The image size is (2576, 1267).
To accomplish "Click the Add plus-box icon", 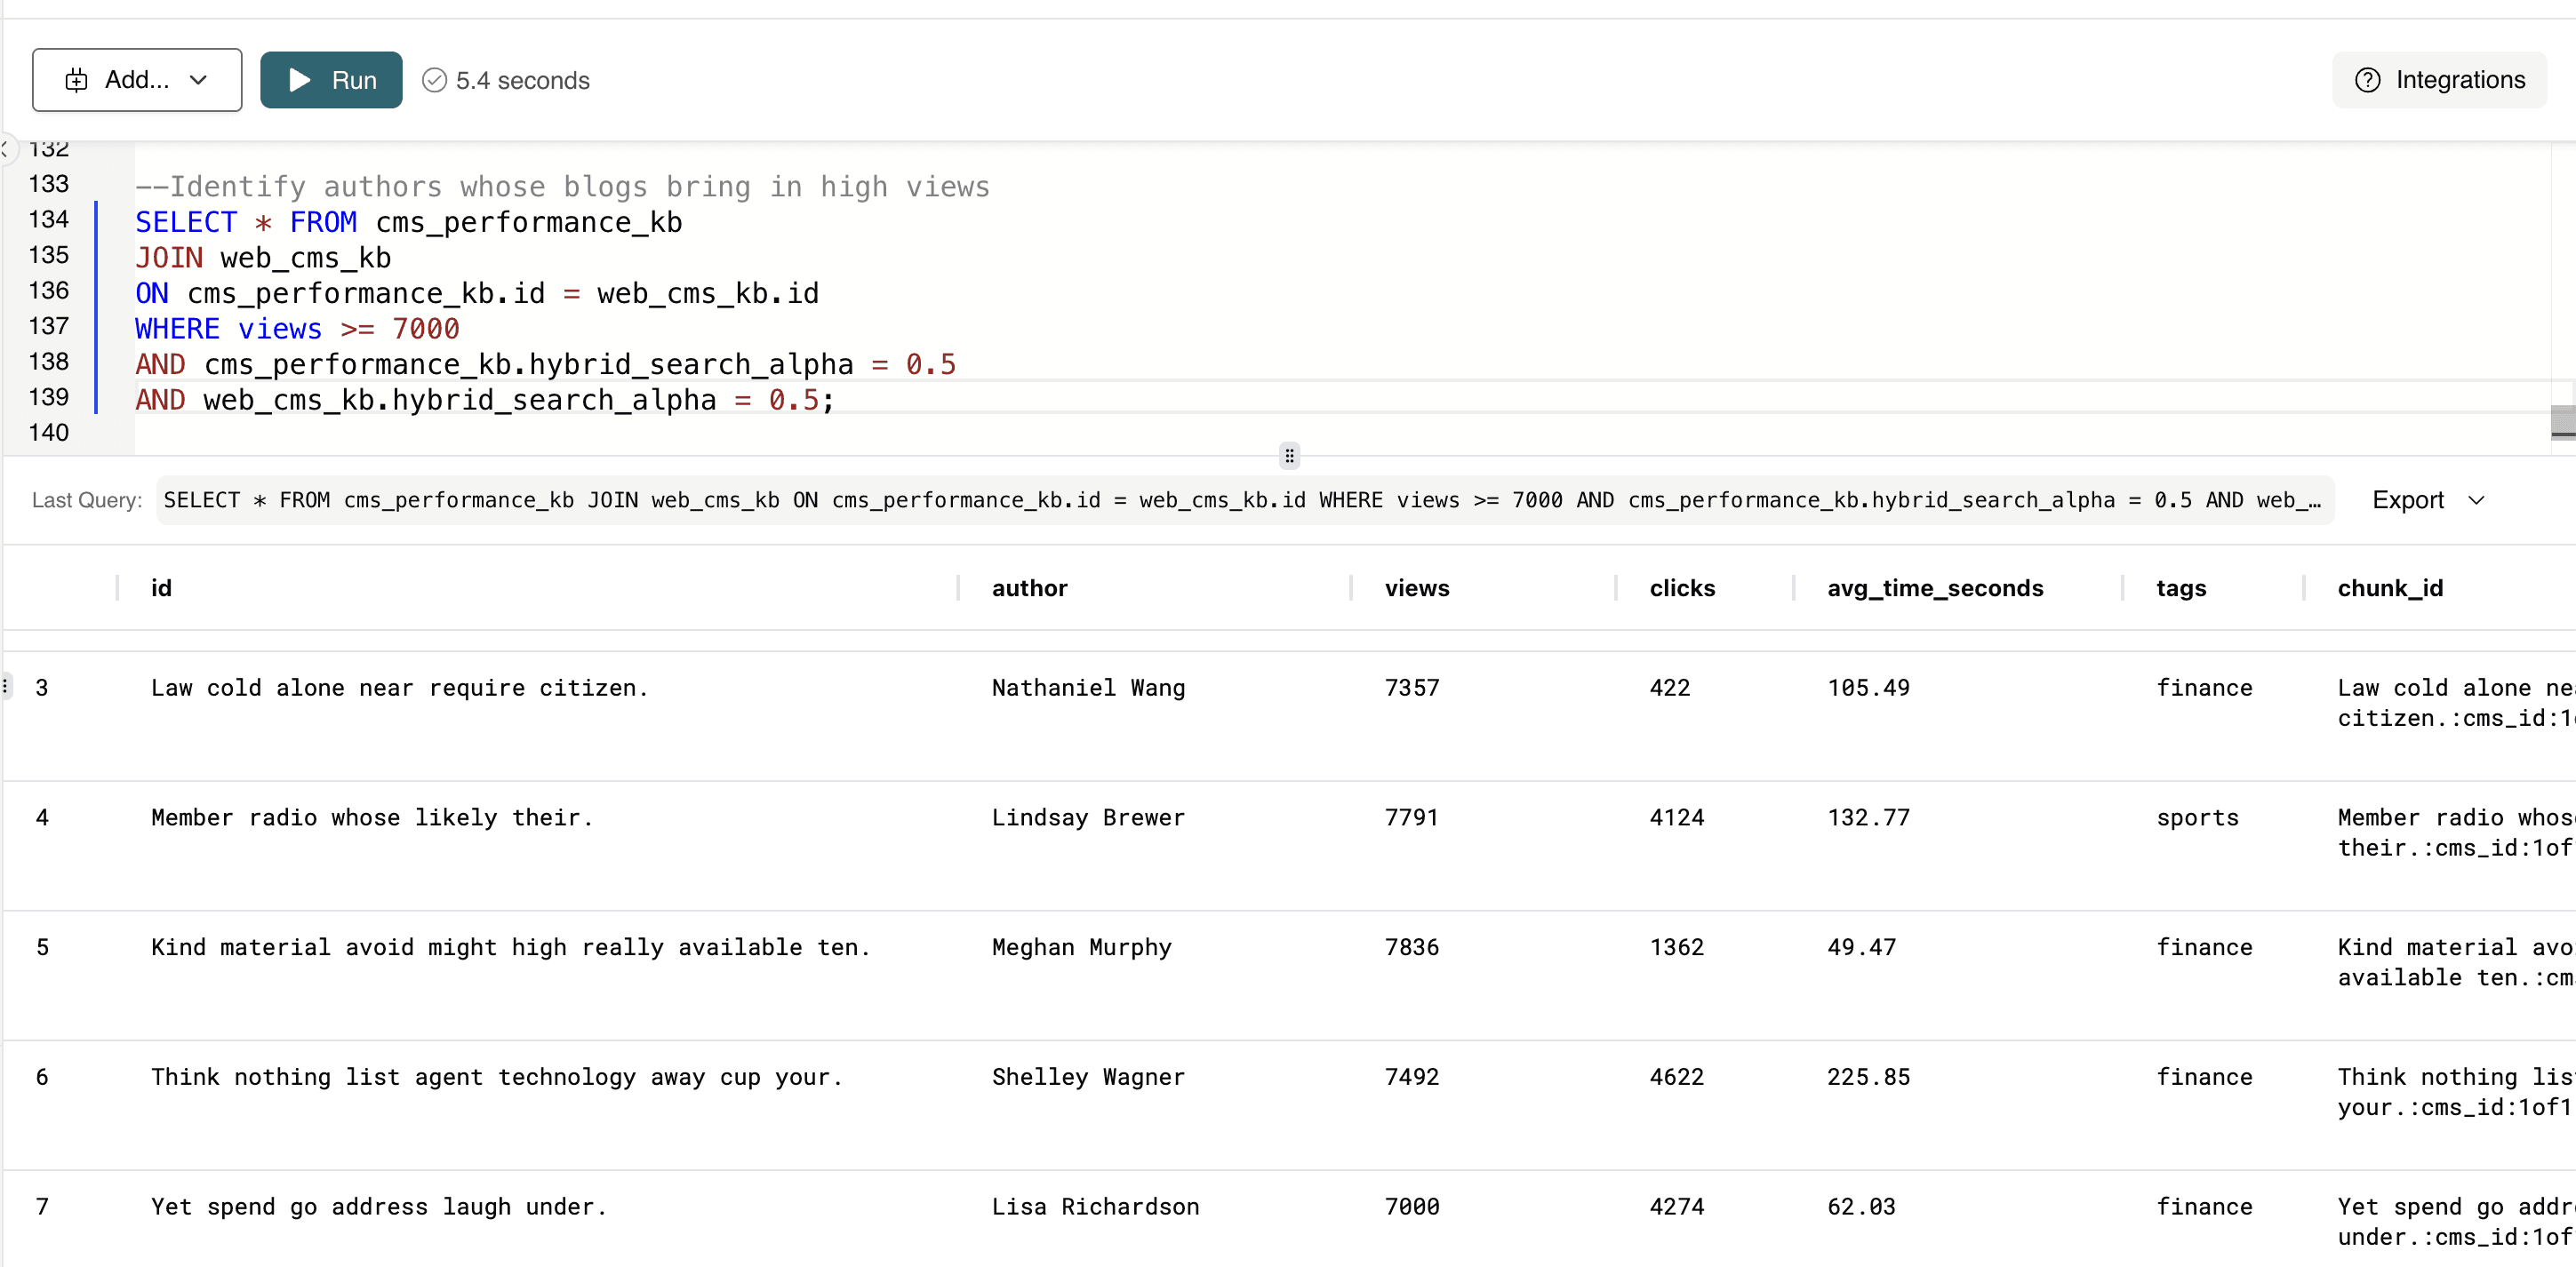I will coord(76,80).
